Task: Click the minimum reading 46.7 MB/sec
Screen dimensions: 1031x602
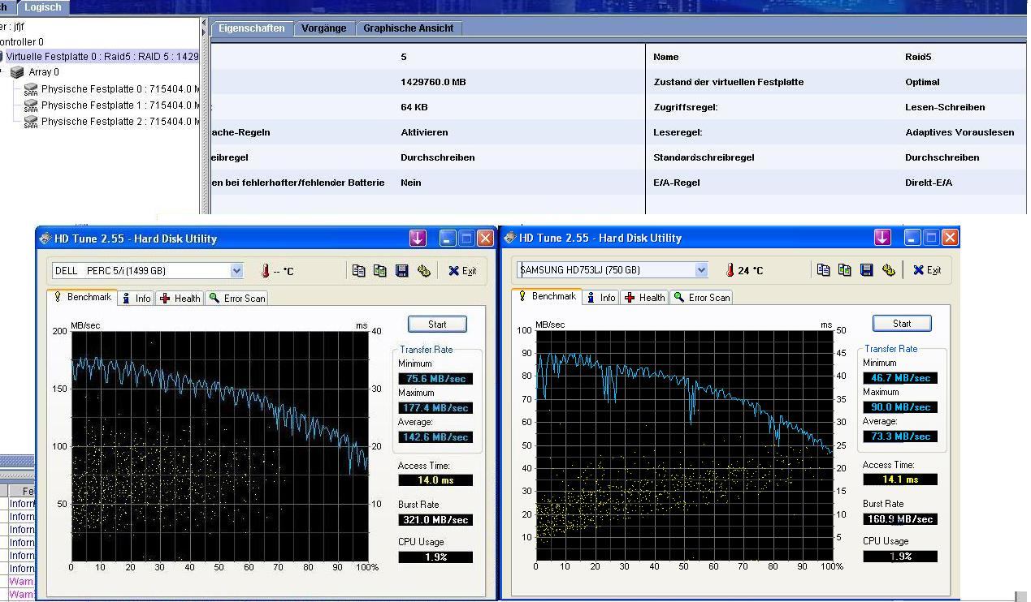Action: point(900,378)
